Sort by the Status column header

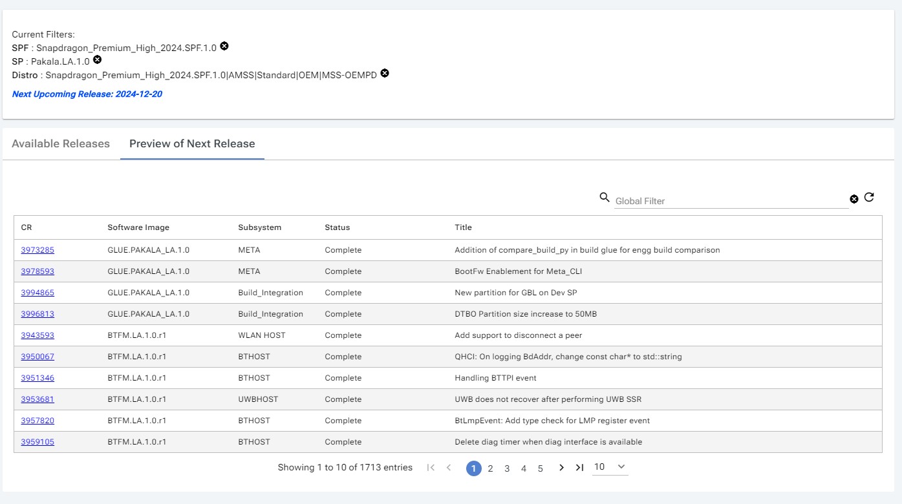pos(337,227)
